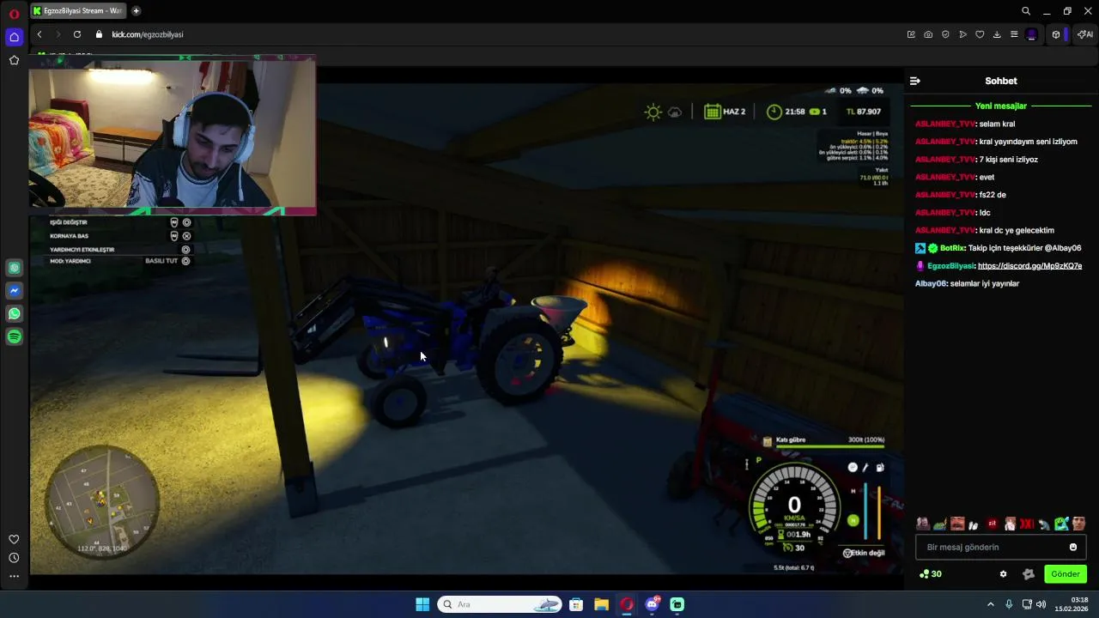The image size is (1099, 618).
Task: Go back to the previous page
Action: coord(39,34)
